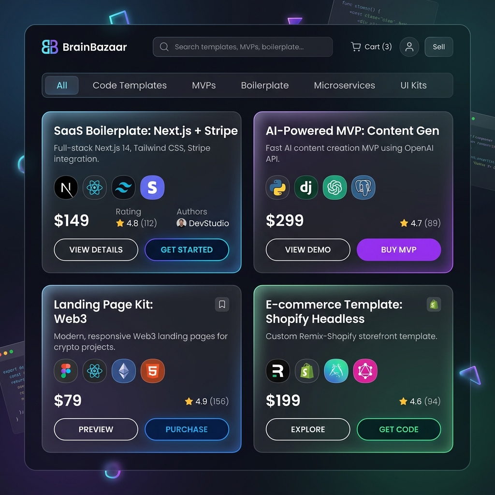Click the Tailwind CSS icon
This screenshot has width=495, height=495.
(x=123, y=188)
